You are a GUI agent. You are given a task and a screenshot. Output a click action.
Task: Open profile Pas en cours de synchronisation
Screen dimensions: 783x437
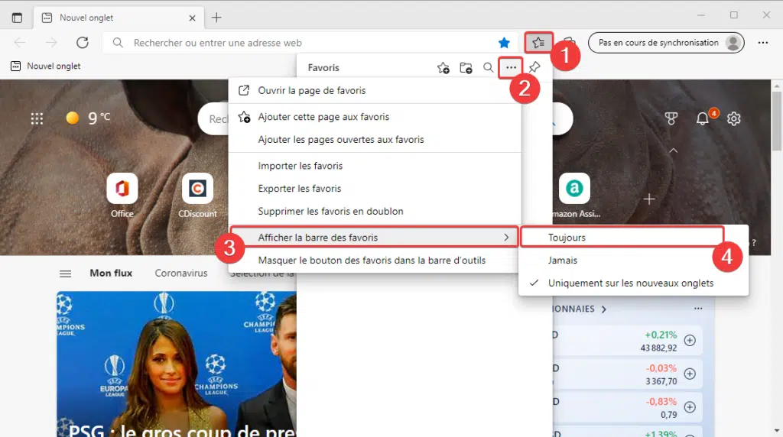666,43
